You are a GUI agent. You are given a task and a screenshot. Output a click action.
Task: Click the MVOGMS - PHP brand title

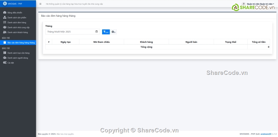15,4
